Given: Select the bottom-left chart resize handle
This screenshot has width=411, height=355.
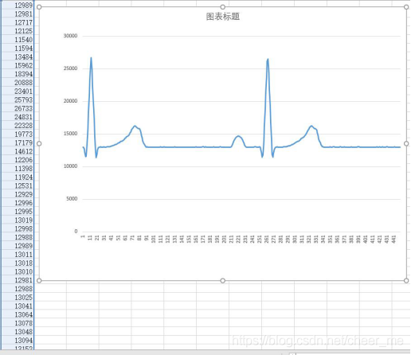Looking at the screenshot, I should pos(39,280).
